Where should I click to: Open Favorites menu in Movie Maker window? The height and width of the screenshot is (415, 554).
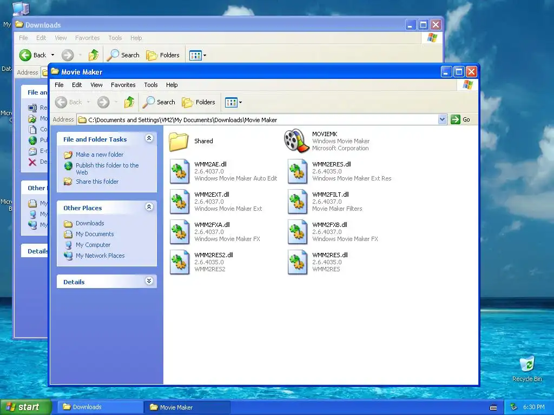pos(123,85)
